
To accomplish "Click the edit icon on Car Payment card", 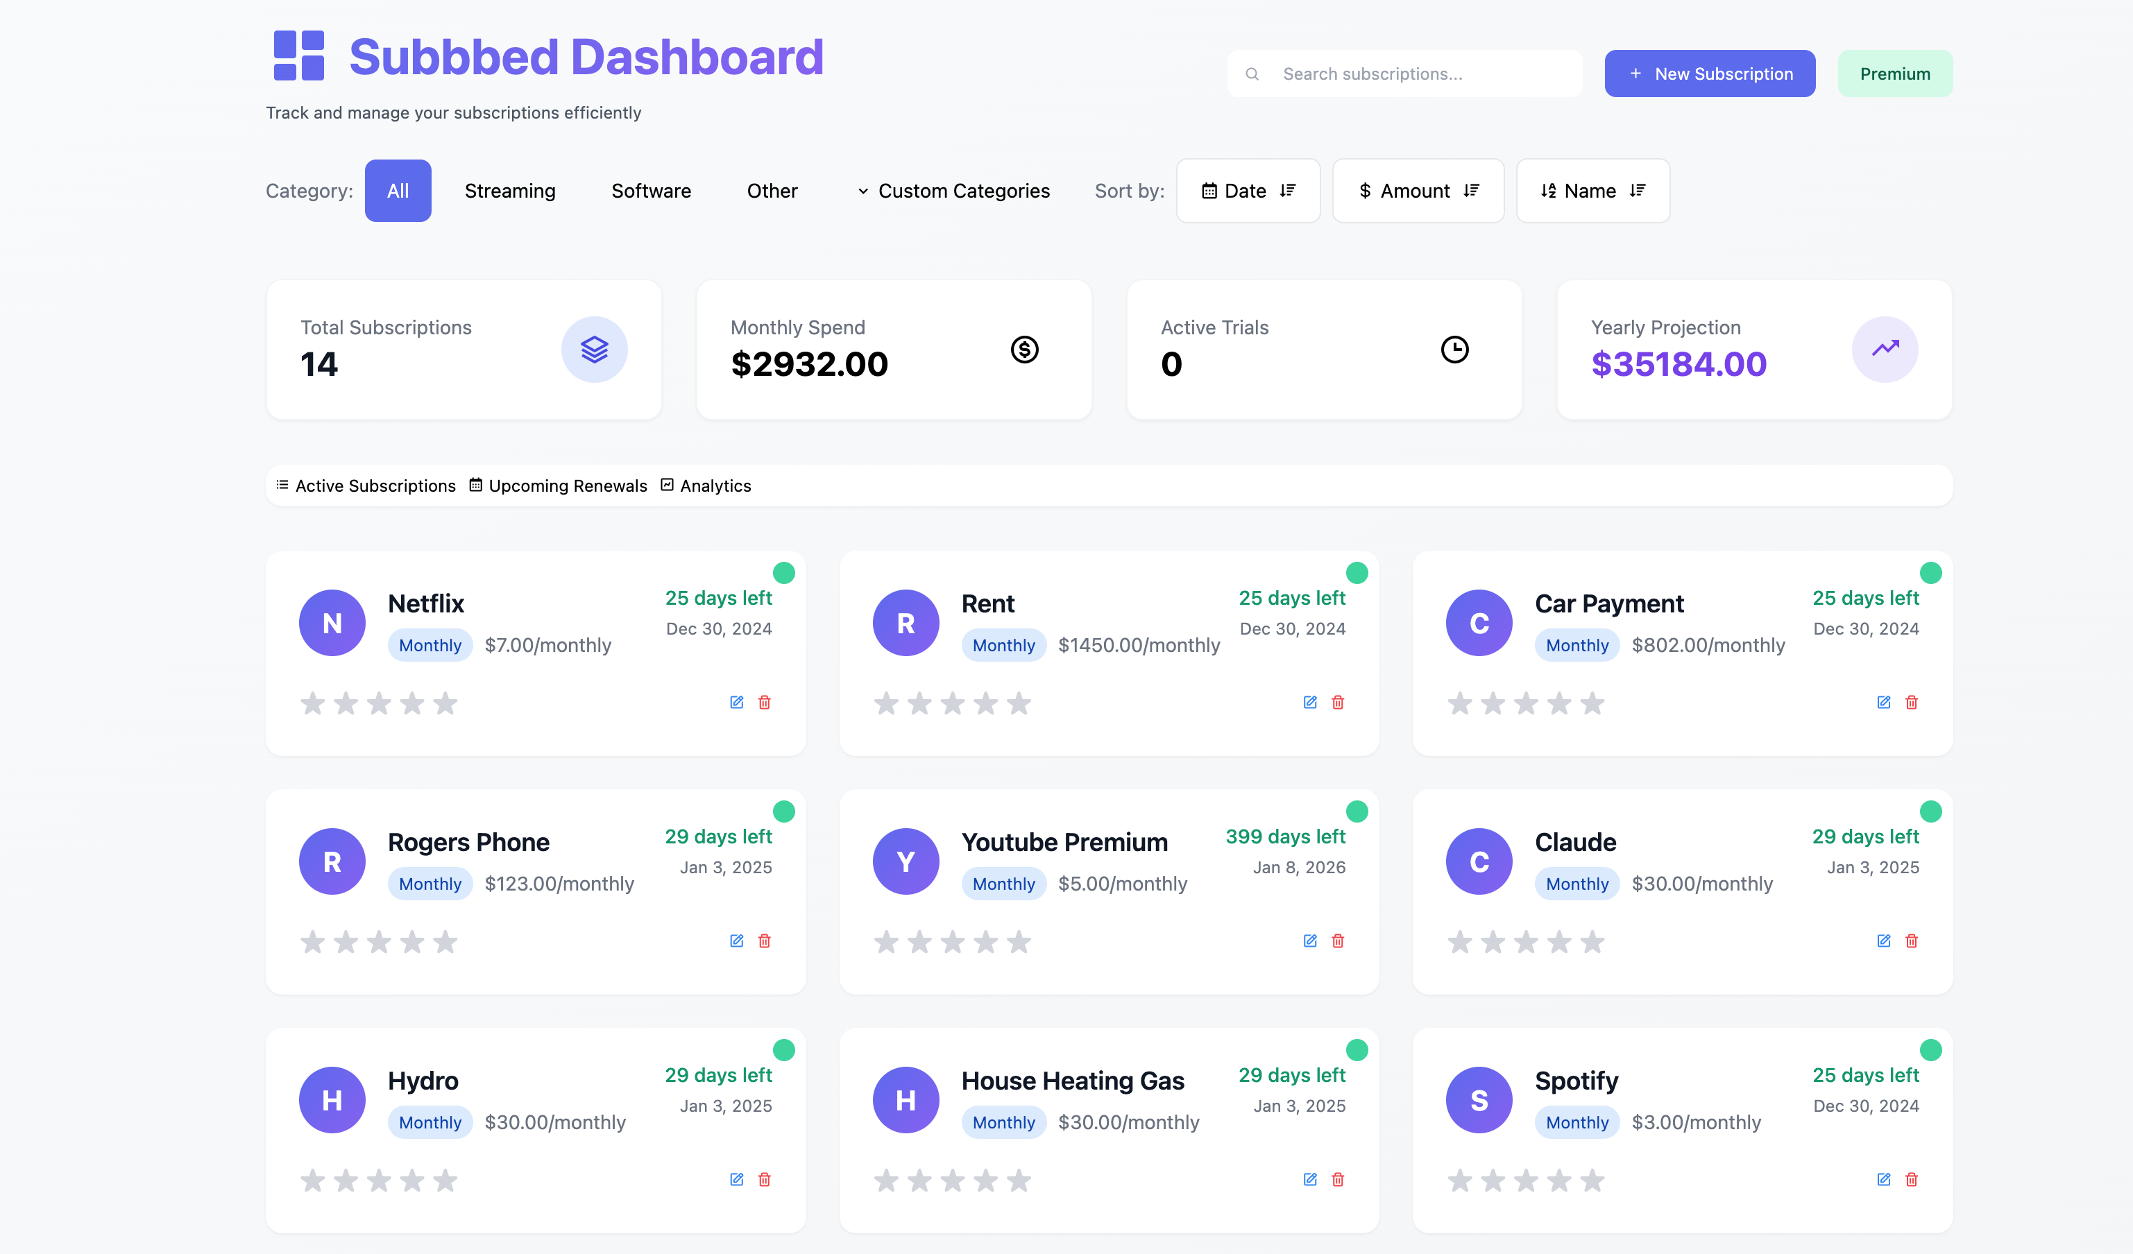I will coord(1883,703).
